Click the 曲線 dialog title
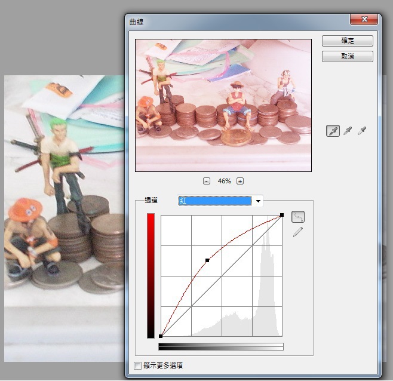The width and height of the screenshot is (393, 381). 136,22
